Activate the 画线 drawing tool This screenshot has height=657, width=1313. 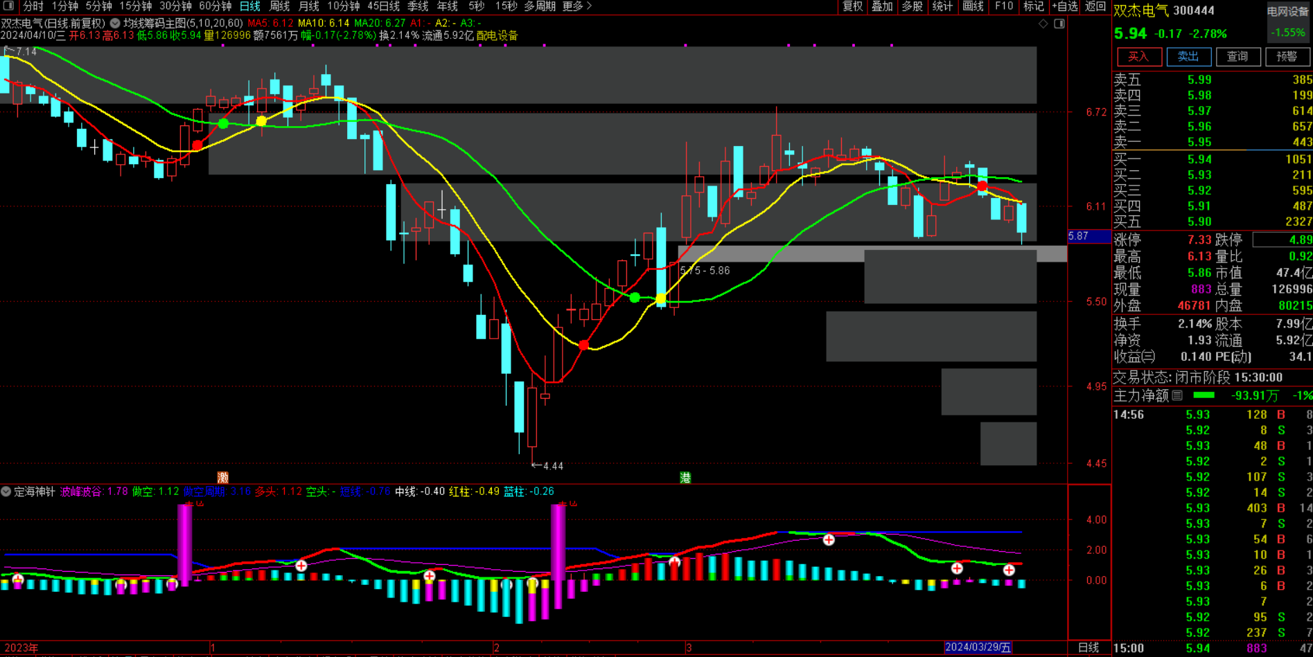click(973, 6)
